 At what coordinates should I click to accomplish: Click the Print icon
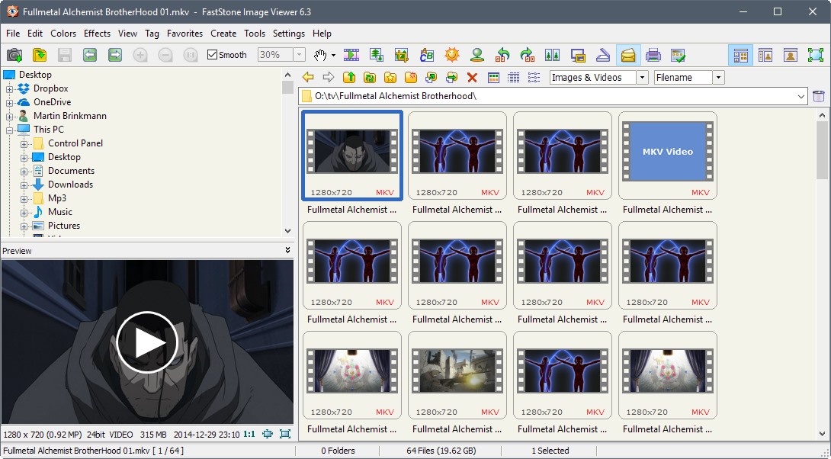click(653, 55)
